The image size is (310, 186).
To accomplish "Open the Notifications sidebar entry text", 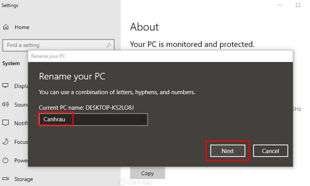I will click(x=21, y=123).
